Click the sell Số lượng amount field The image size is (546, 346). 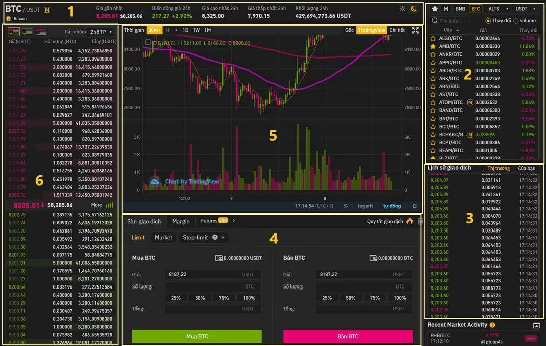364,286
